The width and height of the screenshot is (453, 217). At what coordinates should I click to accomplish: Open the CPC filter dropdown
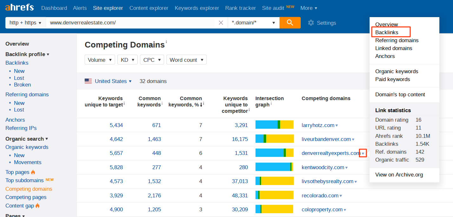click(152, 60)
